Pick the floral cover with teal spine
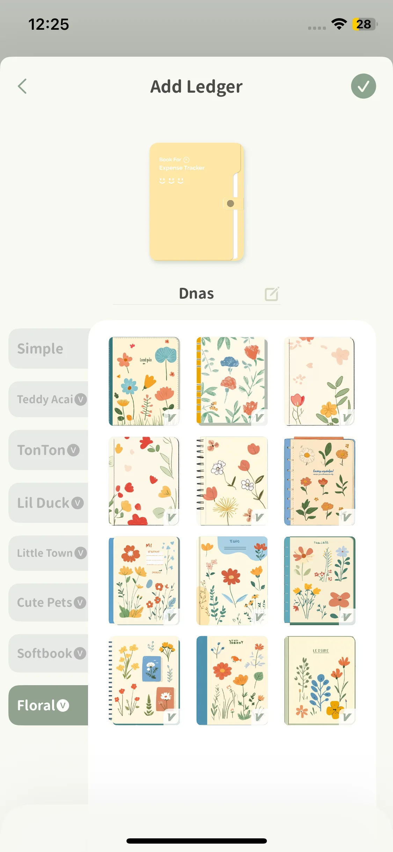393x852 pixels. [144, 381]
